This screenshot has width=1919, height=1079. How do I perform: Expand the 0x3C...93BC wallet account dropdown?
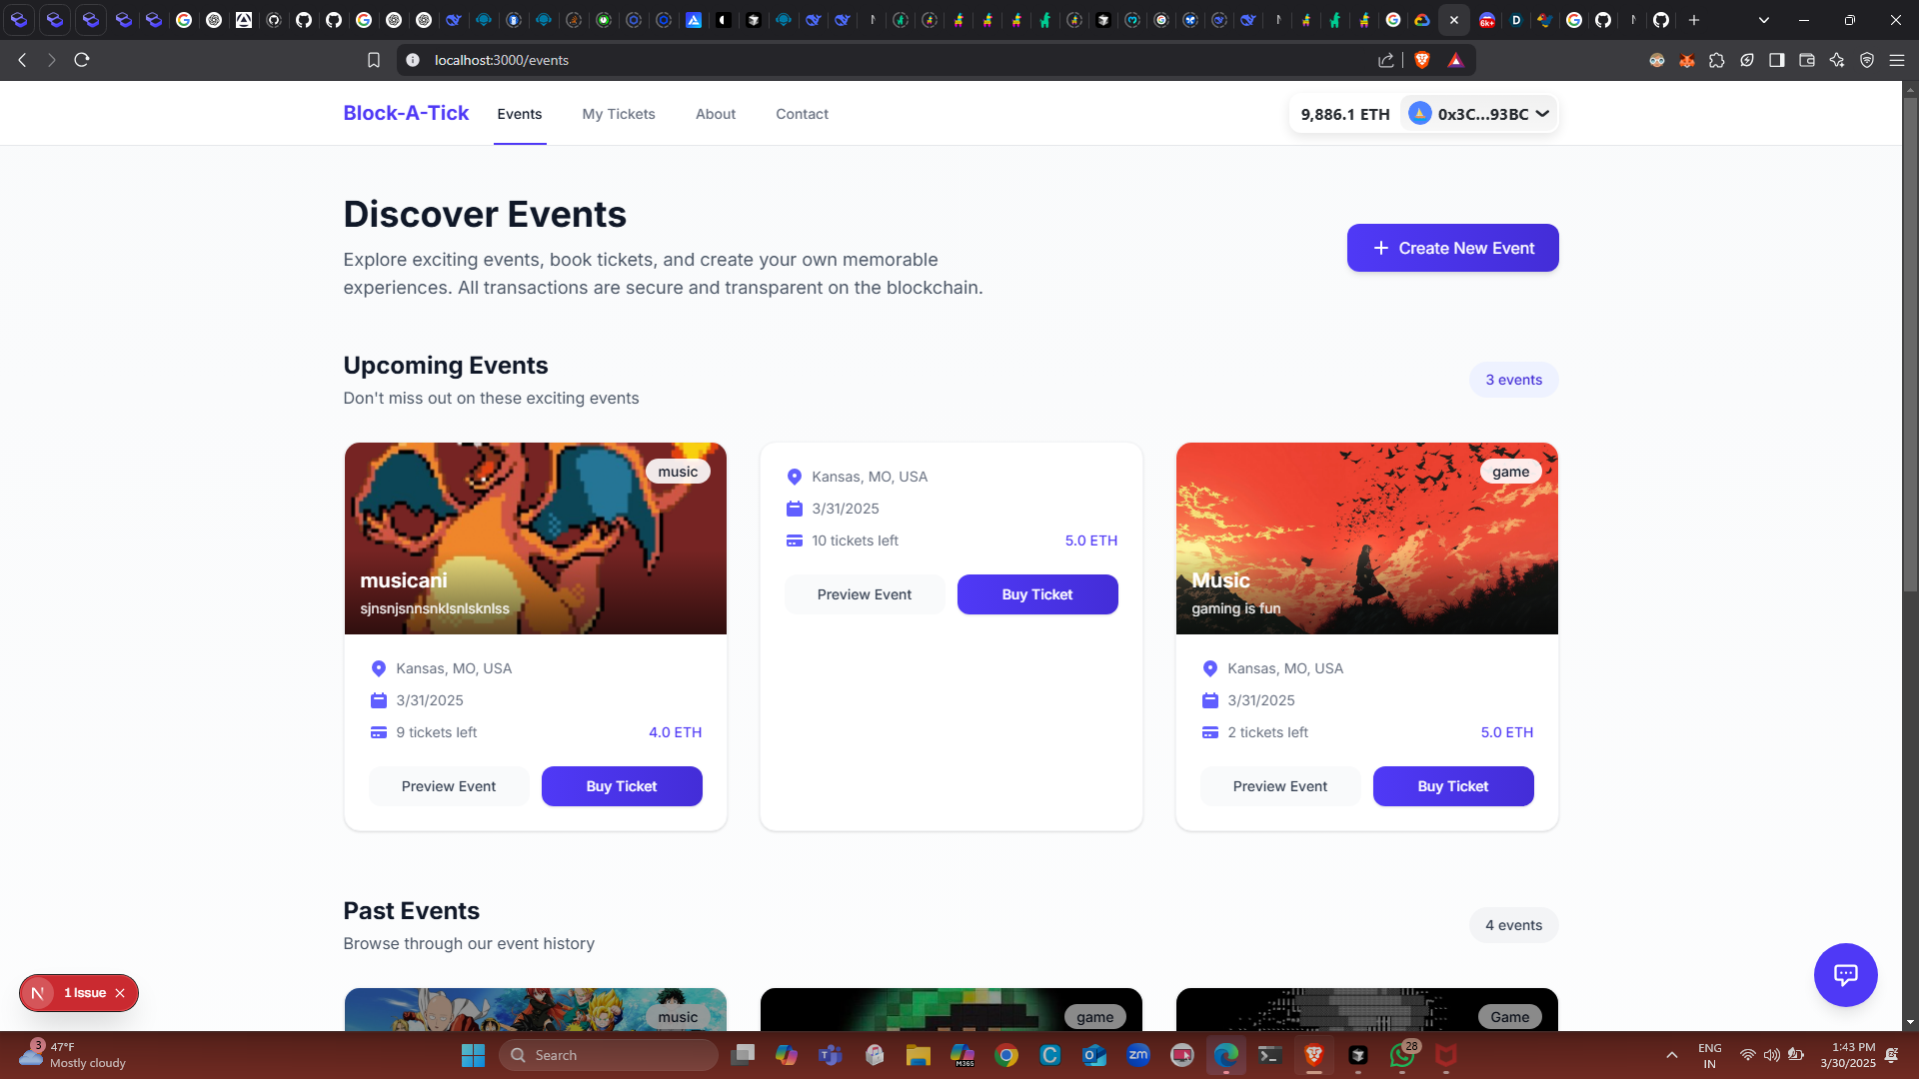coord(1479,114)
